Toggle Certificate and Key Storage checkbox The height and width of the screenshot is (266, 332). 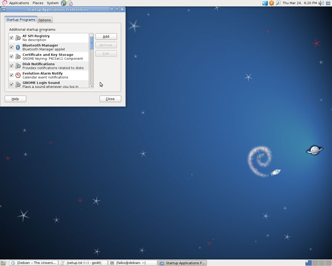12,57
